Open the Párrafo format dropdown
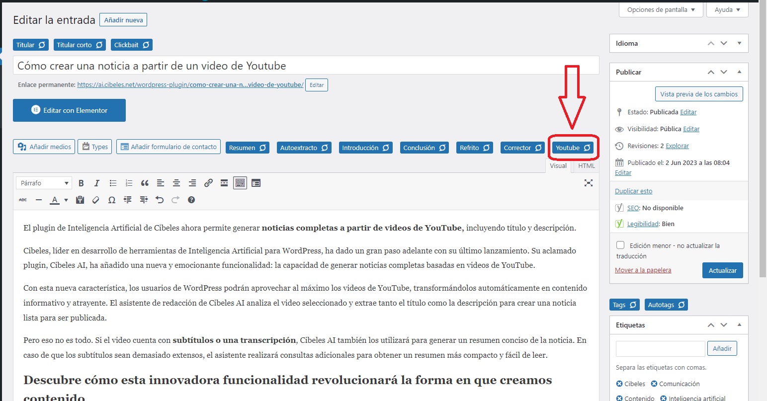This screenshot has width=767, height=401. pyautogui.click(x=44, y=183)
